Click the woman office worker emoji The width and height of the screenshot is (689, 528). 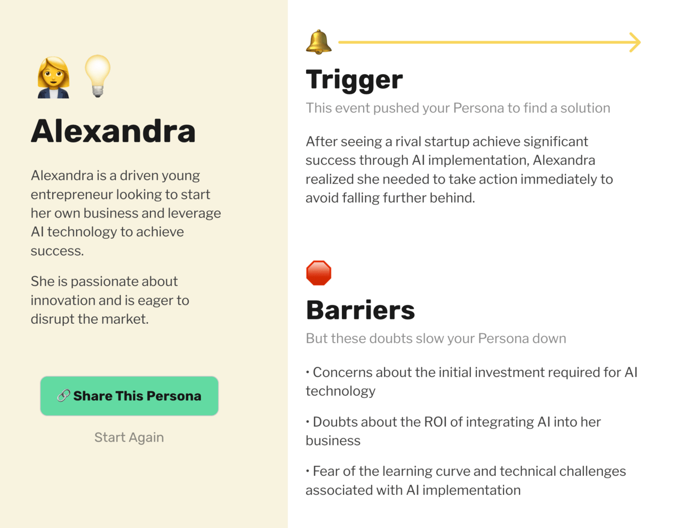(53, 78)
